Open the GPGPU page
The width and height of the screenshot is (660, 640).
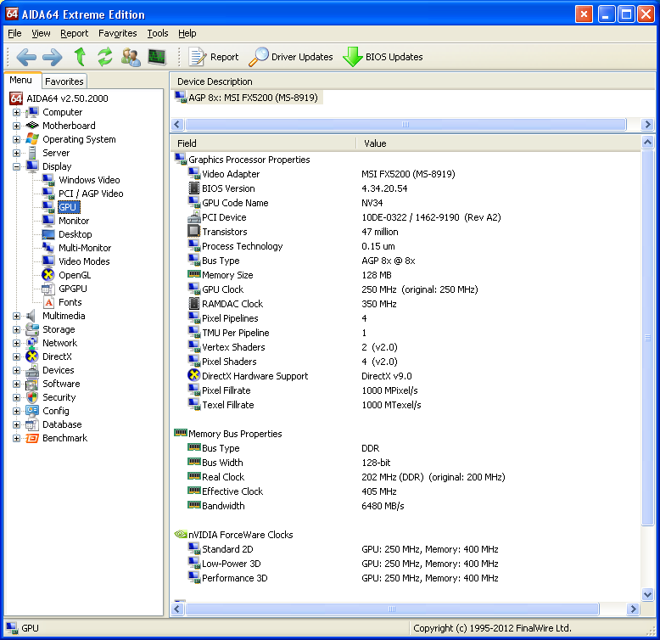click(73, 289)
